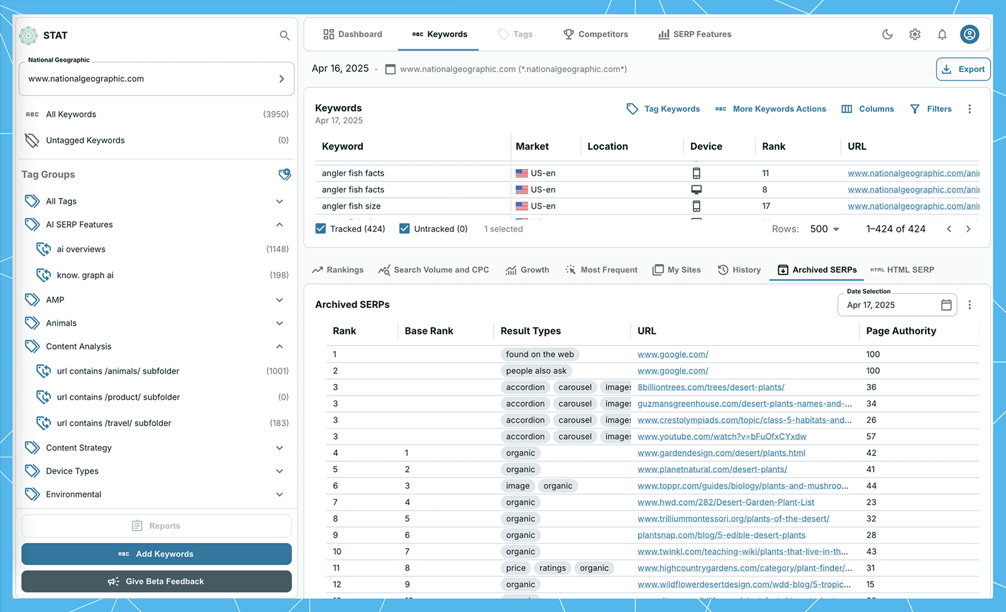Expand the Content Strategy tag group
The width and height of the screenshot is (1006, 612).
point(280,447)
